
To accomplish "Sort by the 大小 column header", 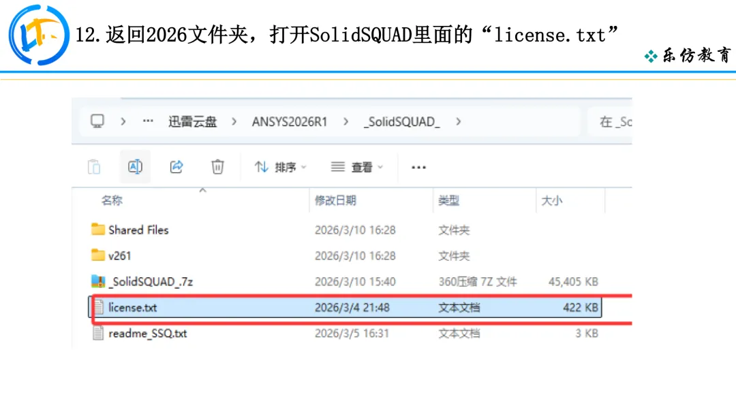I will tap(551, 201).
